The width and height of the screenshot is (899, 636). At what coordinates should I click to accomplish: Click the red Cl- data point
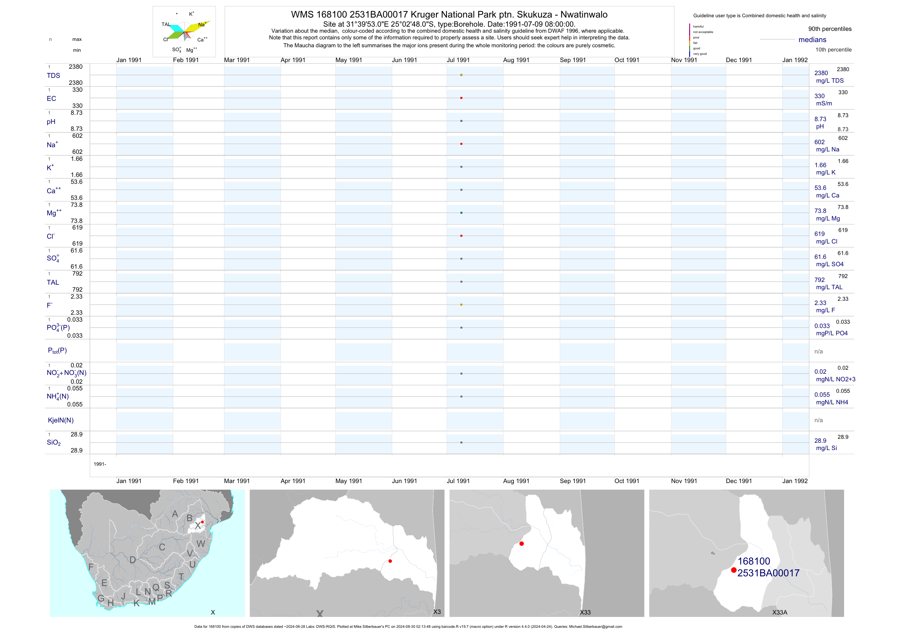[x=461, y=236]
